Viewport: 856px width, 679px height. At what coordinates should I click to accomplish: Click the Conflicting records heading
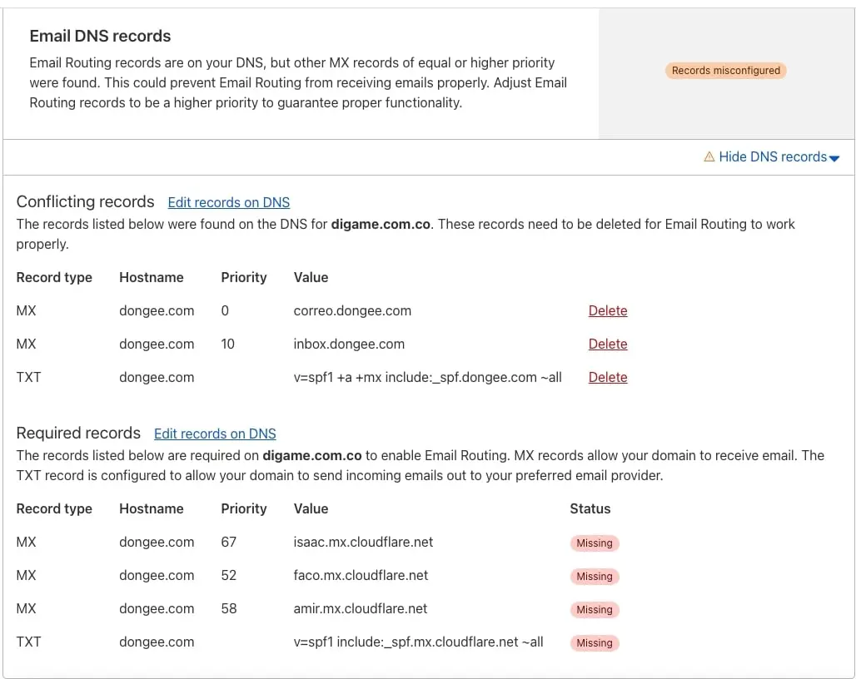tap(85, 202)
